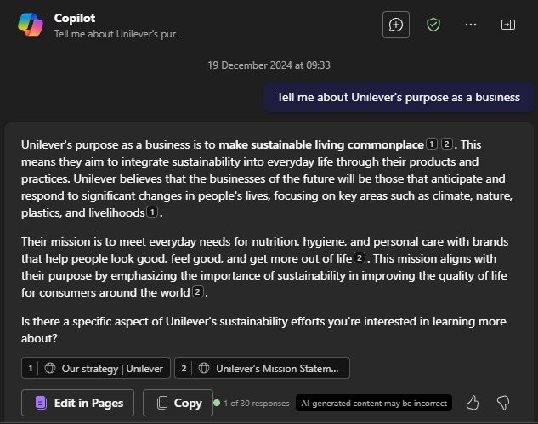Click the Copilot logo icon

pos(31,25)
